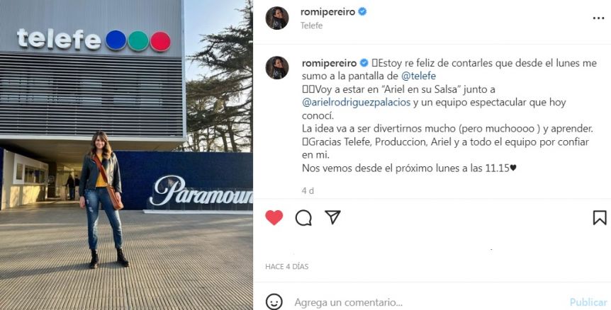
Task: Open emoji picker smiley icon
Action: pos(274,302)
